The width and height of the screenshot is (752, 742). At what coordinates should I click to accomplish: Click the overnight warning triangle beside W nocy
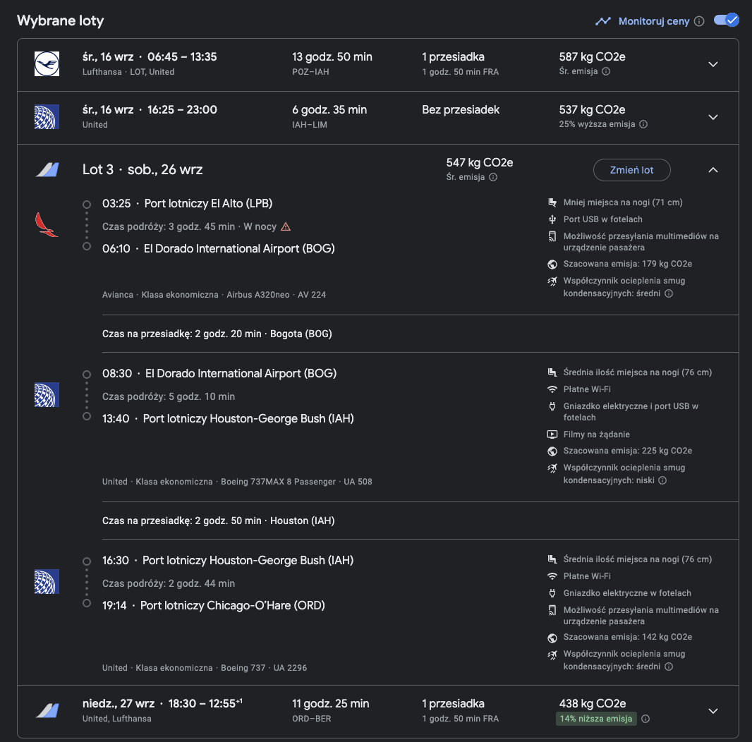[286, 226]
